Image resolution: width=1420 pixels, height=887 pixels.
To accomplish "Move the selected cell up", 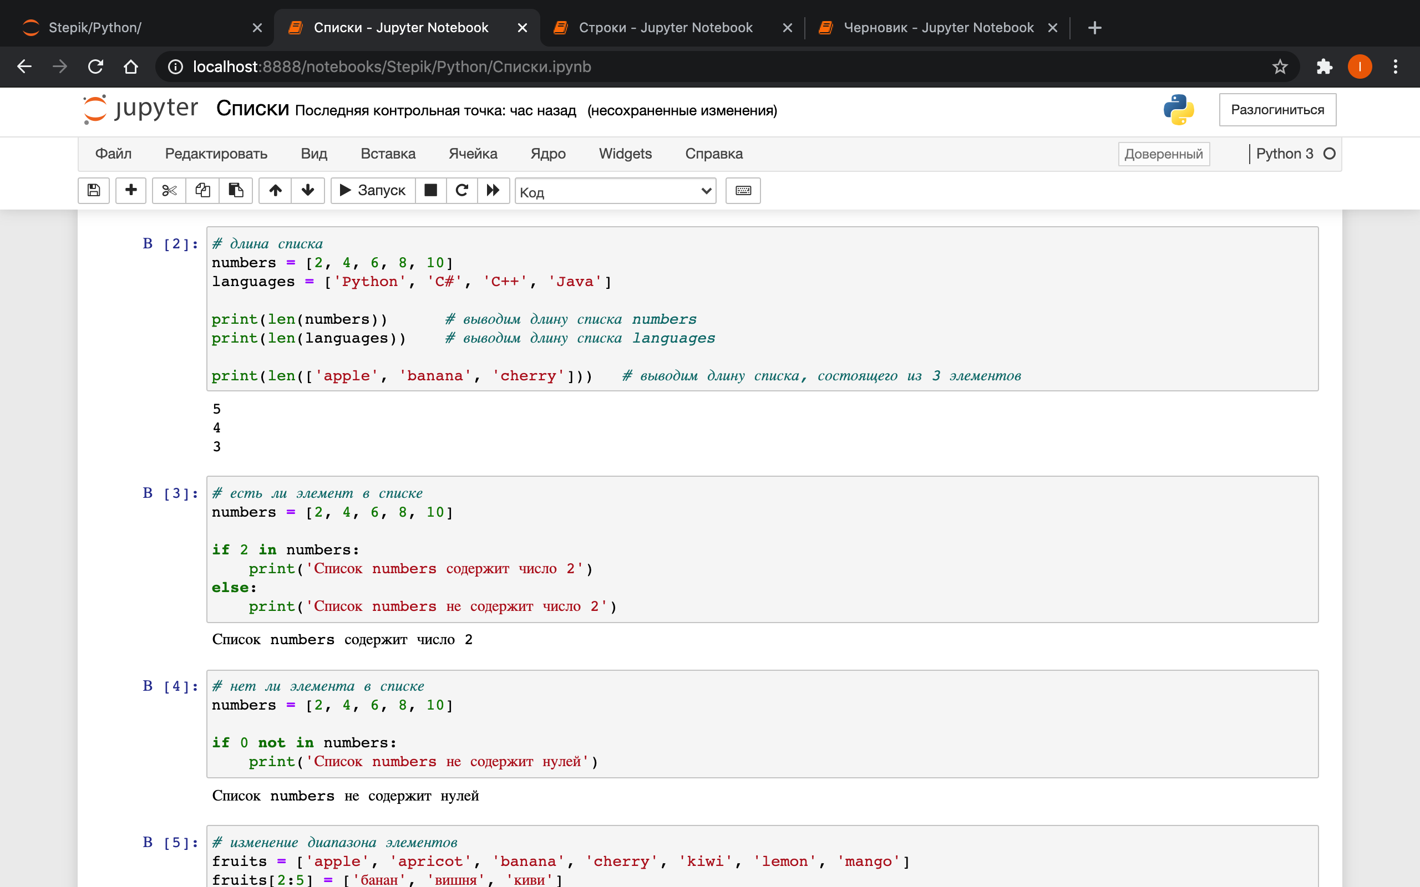I will pos(275,190).
